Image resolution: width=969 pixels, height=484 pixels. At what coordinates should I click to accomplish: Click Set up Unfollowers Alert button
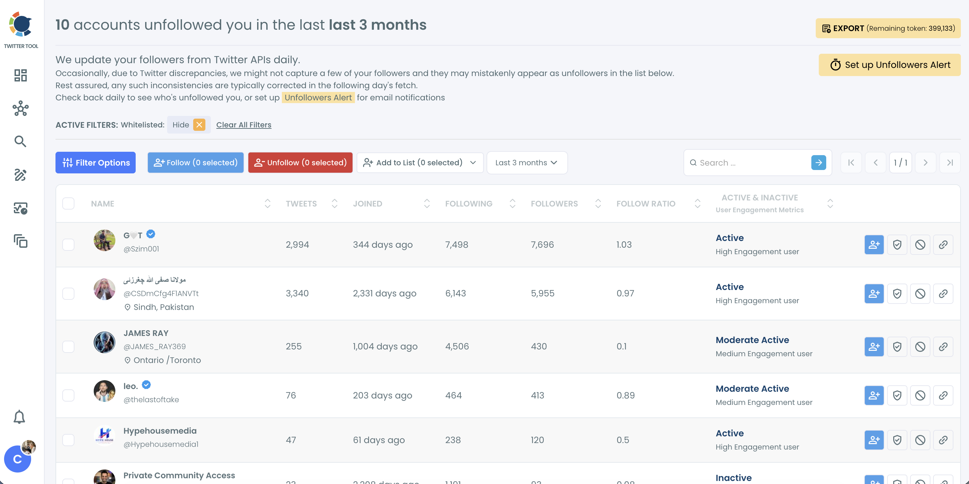(889, 65)
